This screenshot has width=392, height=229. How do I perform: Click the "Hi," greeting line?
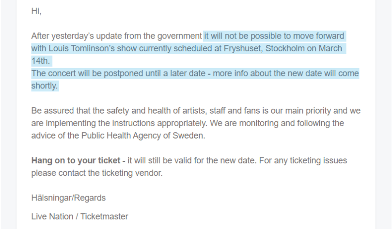point(36,11)
